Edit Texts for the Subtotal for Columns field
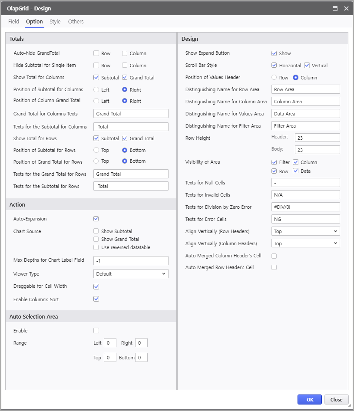This screenshot has height=411, width=354. click(x=131, y=127)
